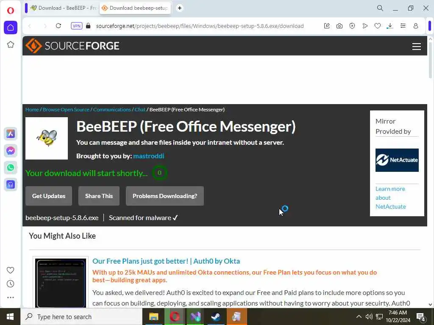Open the volume speaker tray icon
This screenshot has height=325, width=434.
point(369,317)
